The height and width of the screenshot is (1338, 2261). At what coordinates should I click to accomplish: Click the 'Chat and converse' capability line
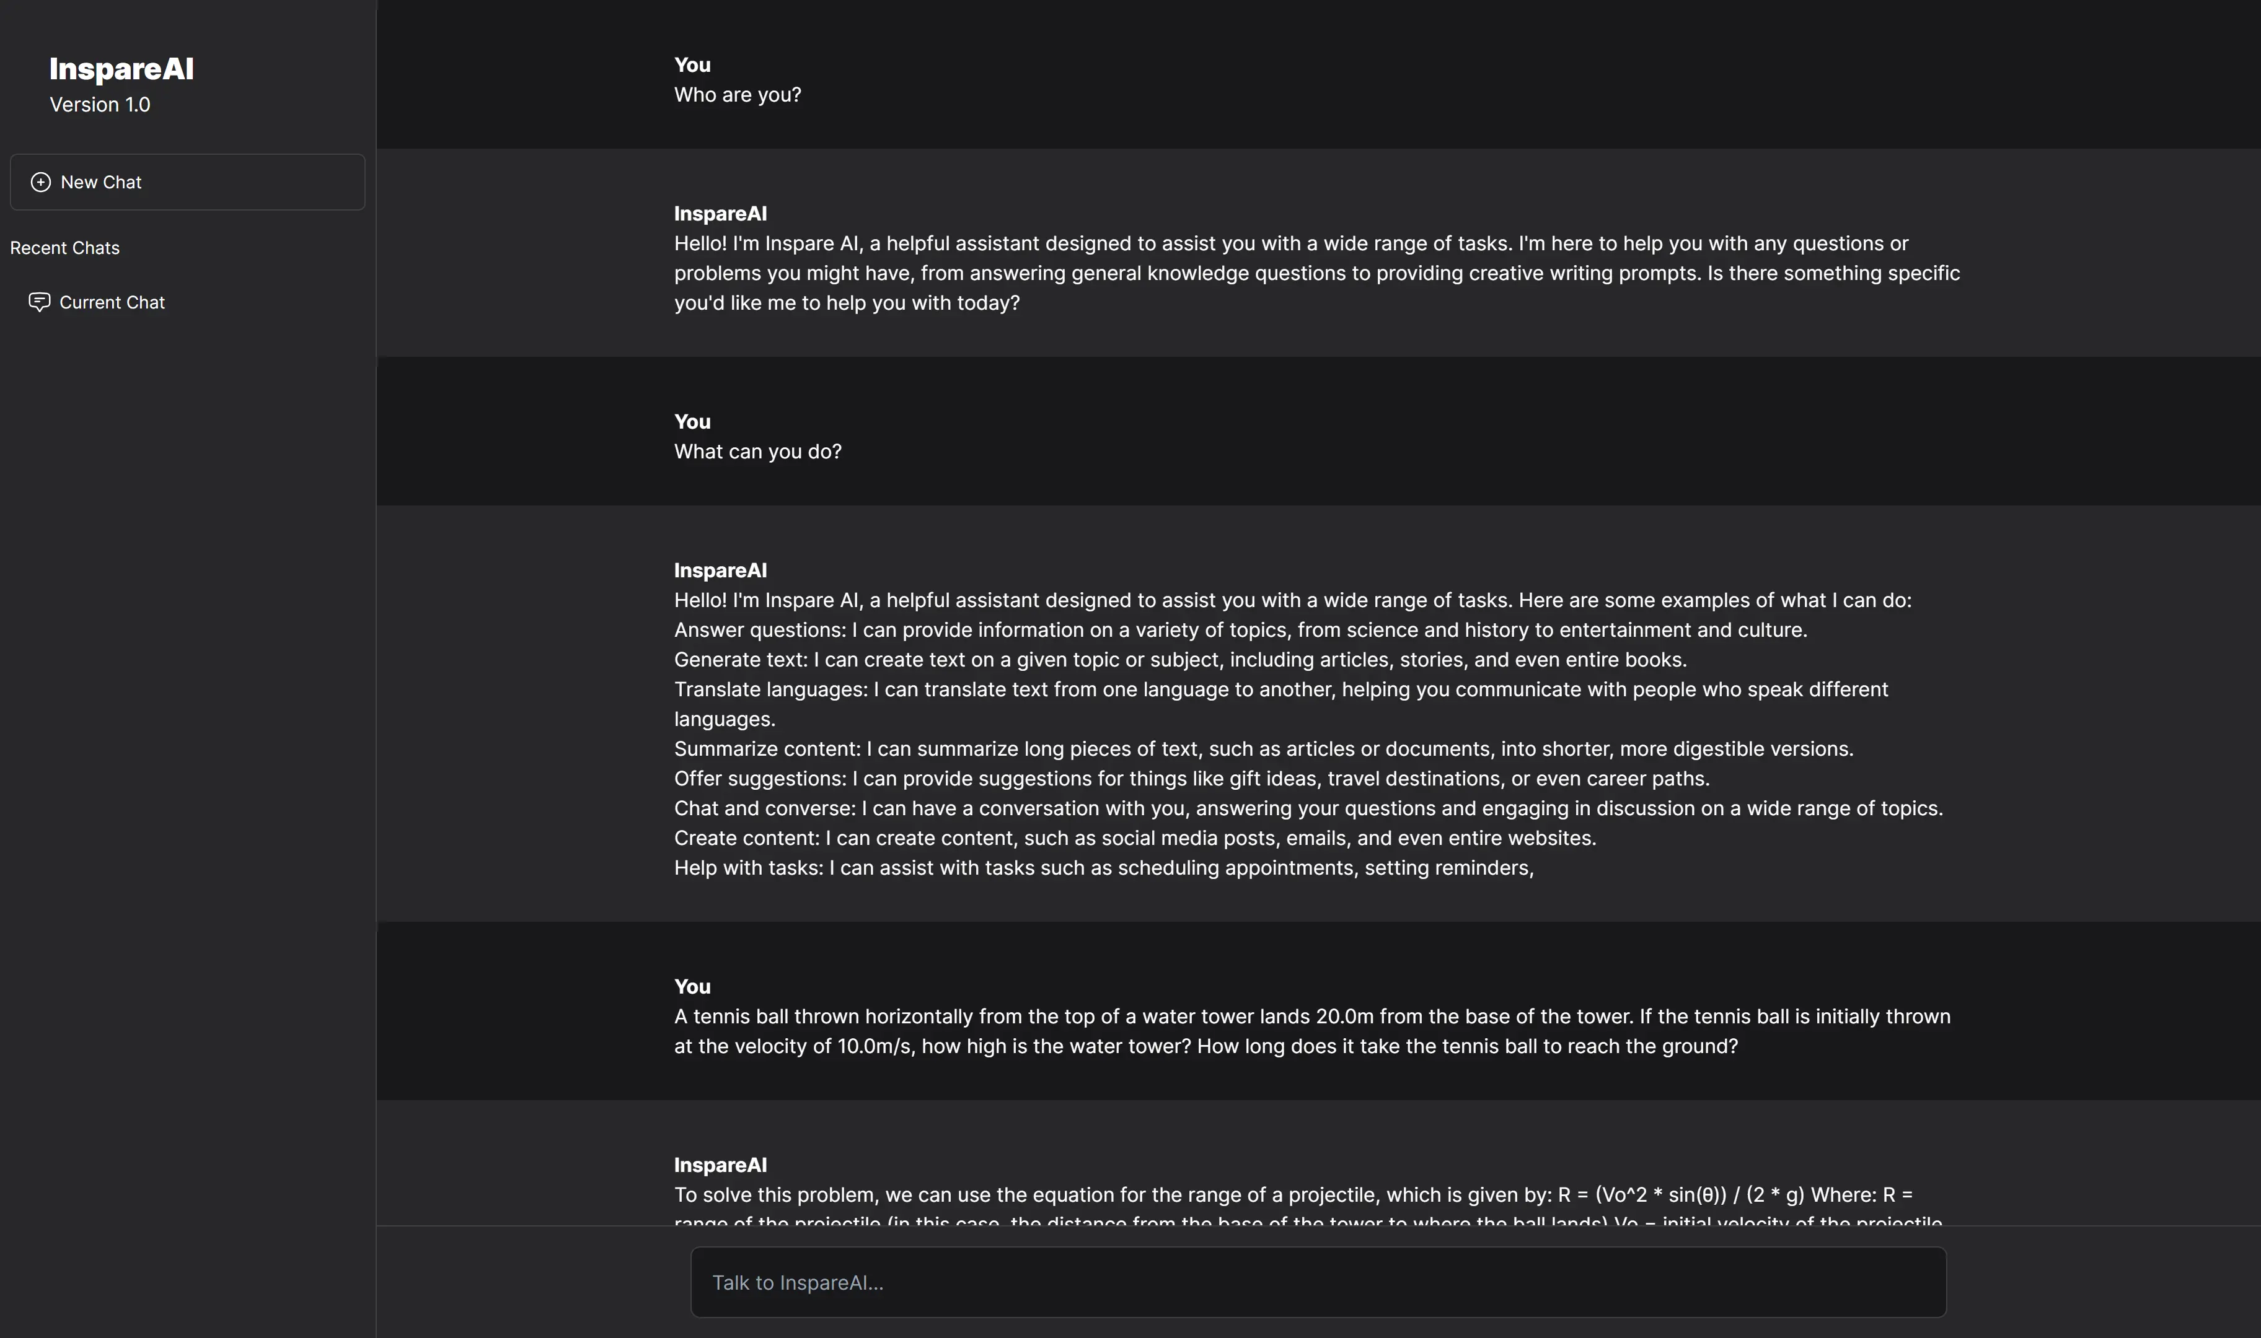(x=1308, y=809)
